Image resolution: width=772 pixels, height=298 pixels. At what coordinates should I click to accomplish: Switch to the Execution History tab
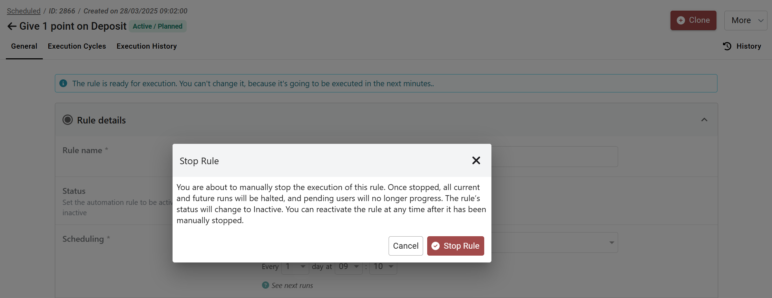point(147,46)
